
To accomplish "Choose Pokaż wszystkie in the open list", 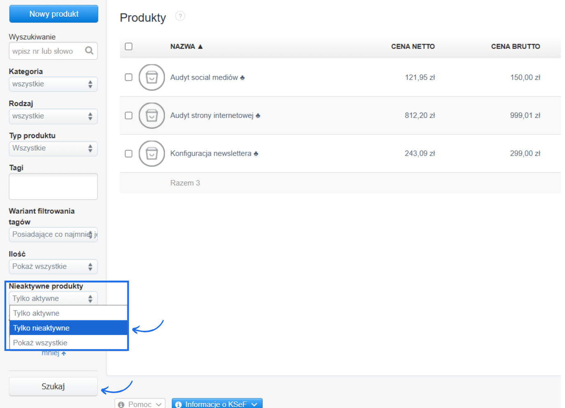I will pyautogui.click(x=68, y=343).
